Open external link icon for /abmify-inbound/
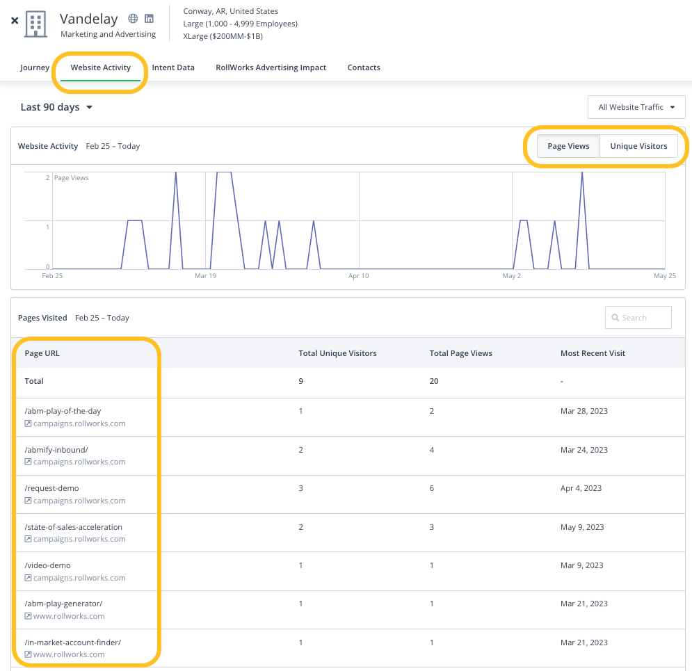 (x=28, y=462)
